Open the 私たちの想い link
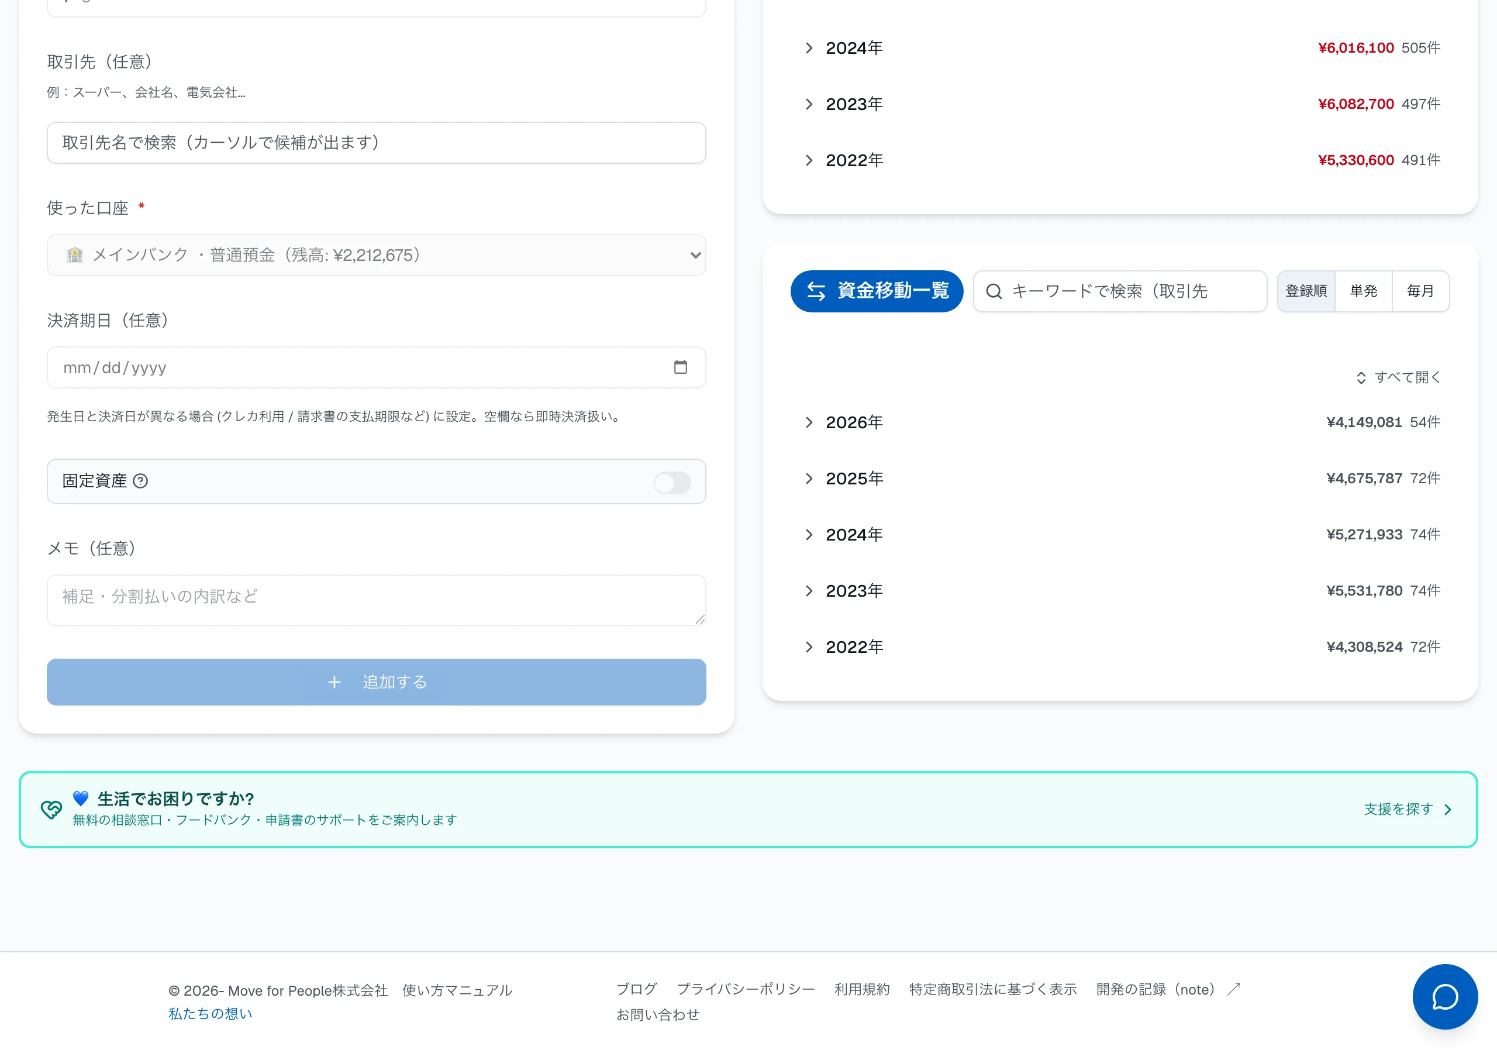Image resolution: width=1497 pixels, height=1053 pixels. [x=210, y=1014]
